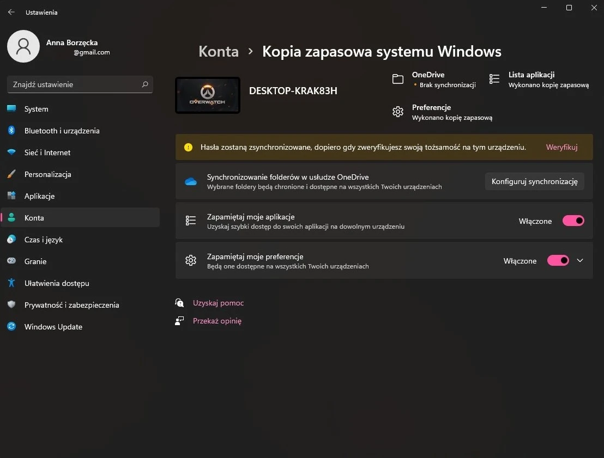Viewport: 604px width, 458px height.
Task: Select Bluetooth i urządzenia in the sidebar
Action: [62, 131]
